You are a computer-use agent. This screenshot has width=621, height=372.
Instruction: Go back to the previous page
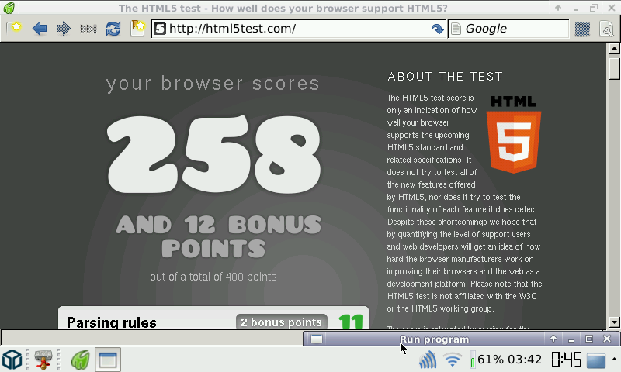point(39,29)
